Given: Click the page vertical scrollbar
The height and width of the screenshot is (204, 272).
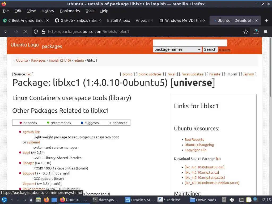Looking at the screenshot, I should click(270, 68).
